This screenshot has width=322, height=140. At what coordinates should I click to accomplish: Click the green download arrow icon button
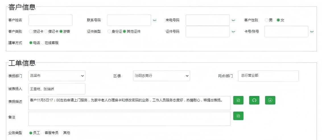coord(270,100)
